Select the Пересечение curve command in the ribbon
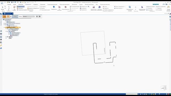171x96 pixels. pos(21,7)
